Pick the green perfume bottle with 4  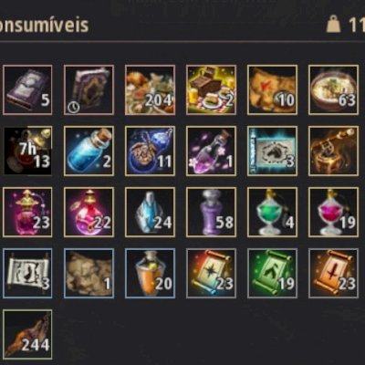tap(272, 212)
